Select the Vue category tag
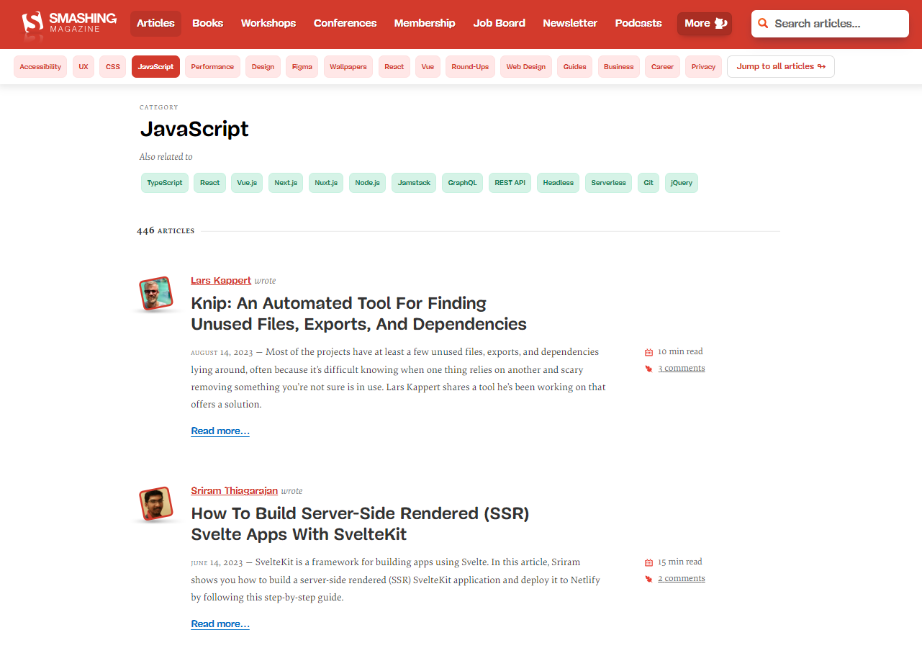The height and width of the screenshot is (648, 922). pyautogui.click(x=428, y=67)
